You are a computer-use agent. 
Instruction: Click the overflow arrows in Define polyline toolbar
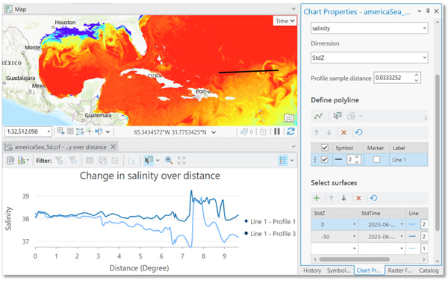(426, 117)
